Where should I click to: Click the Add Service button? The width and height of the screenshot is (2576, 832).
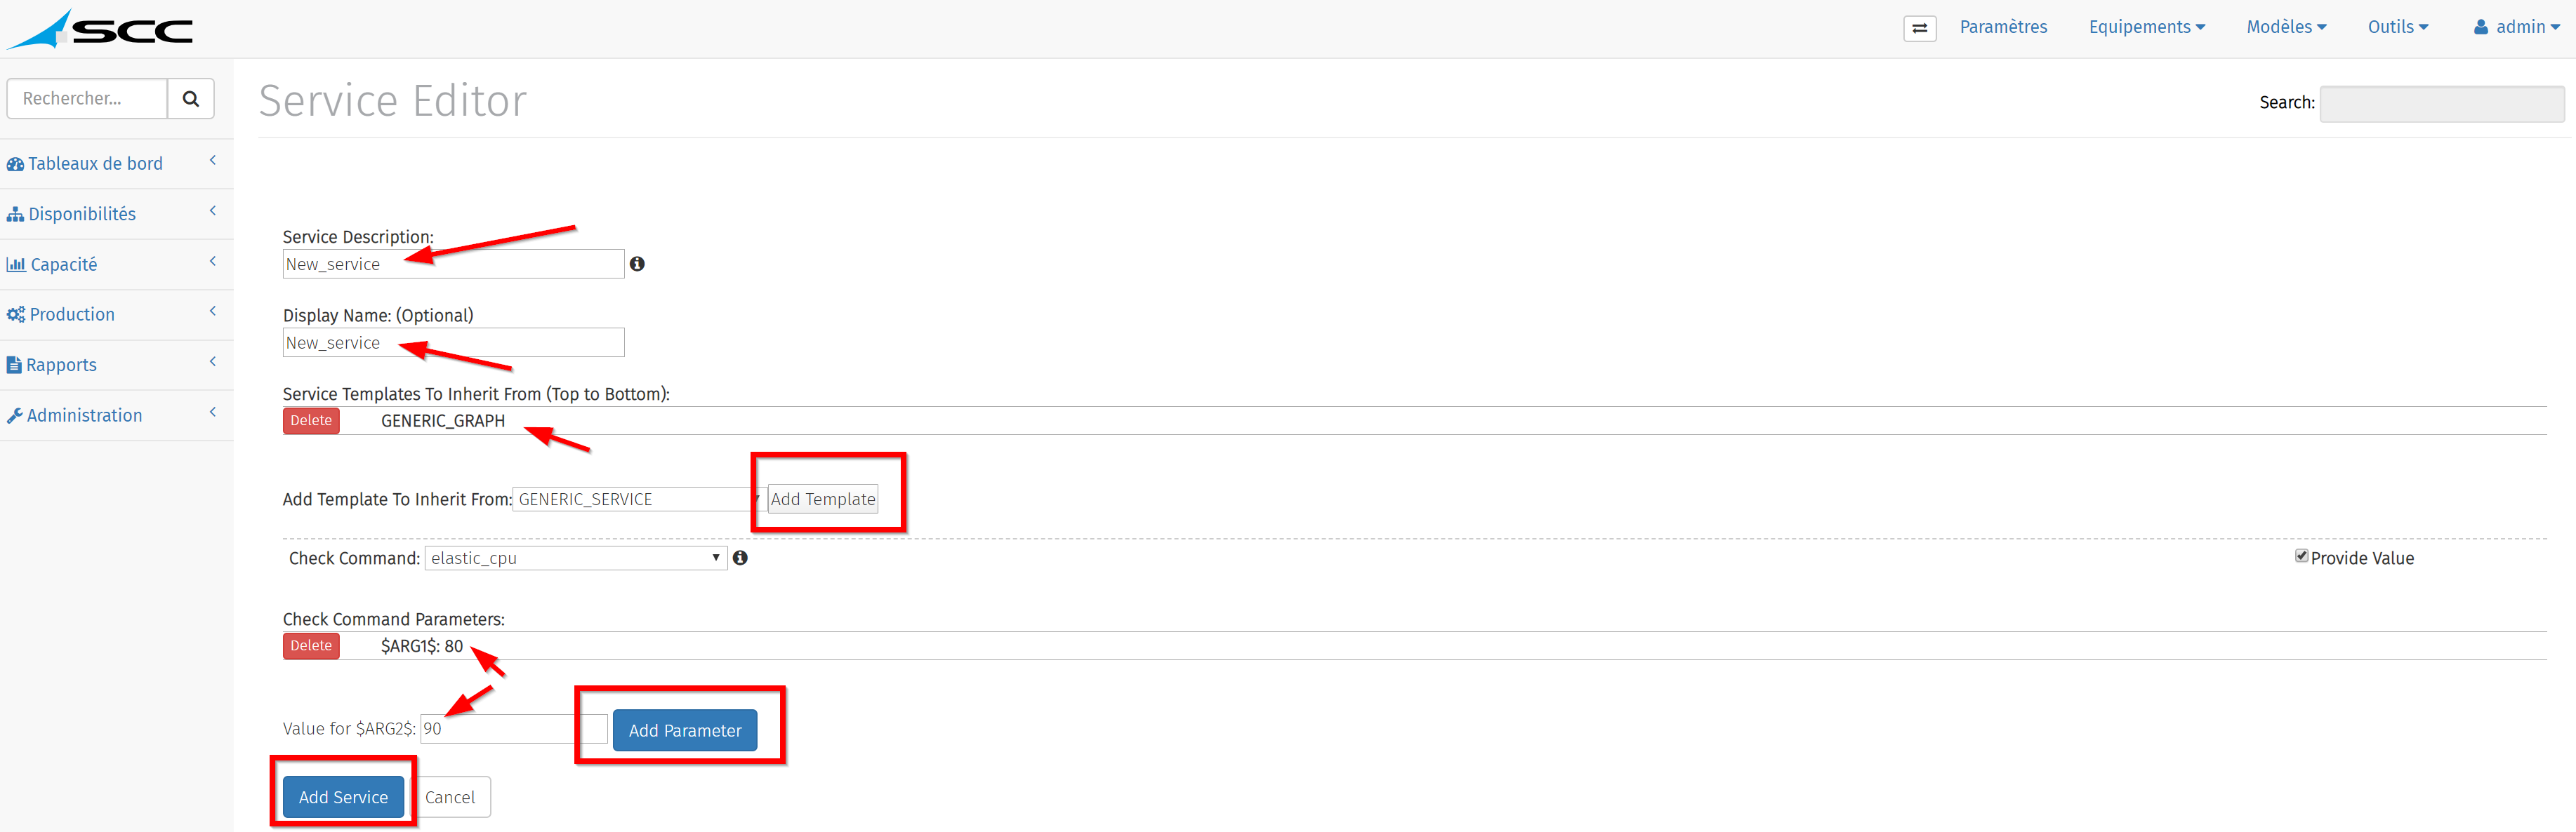(343, 797)
